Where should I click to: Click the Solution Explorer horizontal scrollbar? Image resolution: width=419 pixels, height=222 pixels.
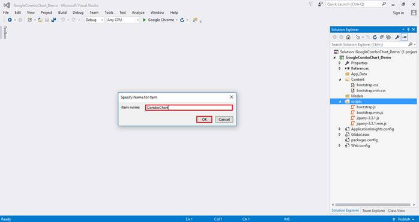(x=373, y=205)
